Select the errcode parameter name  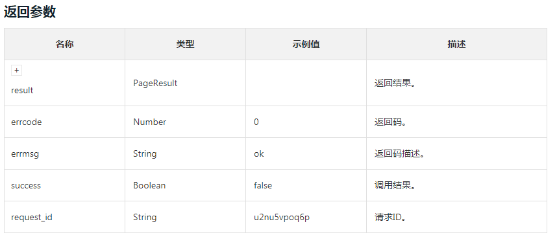pos(26,122)
